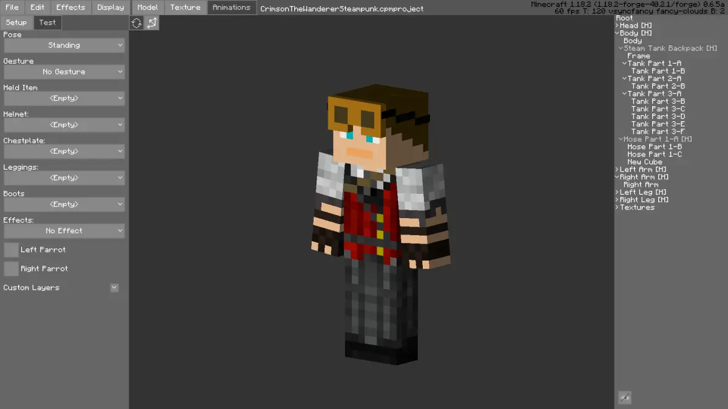Select the Right Arm child cube item
Image resolution: width=728 pixels, height=409 pixels.
(x=641, y=185)
